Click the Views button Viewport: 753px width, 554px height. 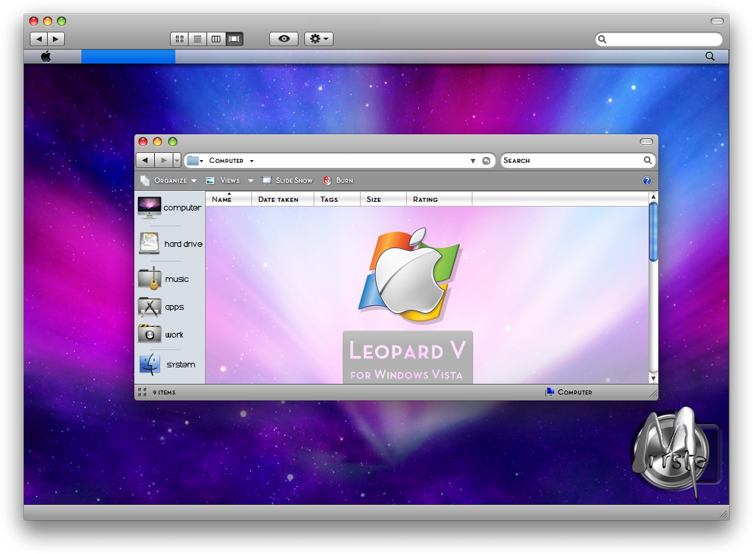tap(223, 181)
